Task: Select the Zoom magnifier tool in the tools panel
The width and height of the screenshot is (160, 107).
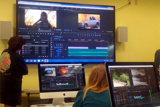Action: pos(51,57)
